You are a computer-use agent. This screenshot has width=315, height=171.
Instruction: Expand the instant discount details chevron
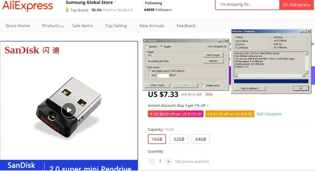tap(208, 106)
